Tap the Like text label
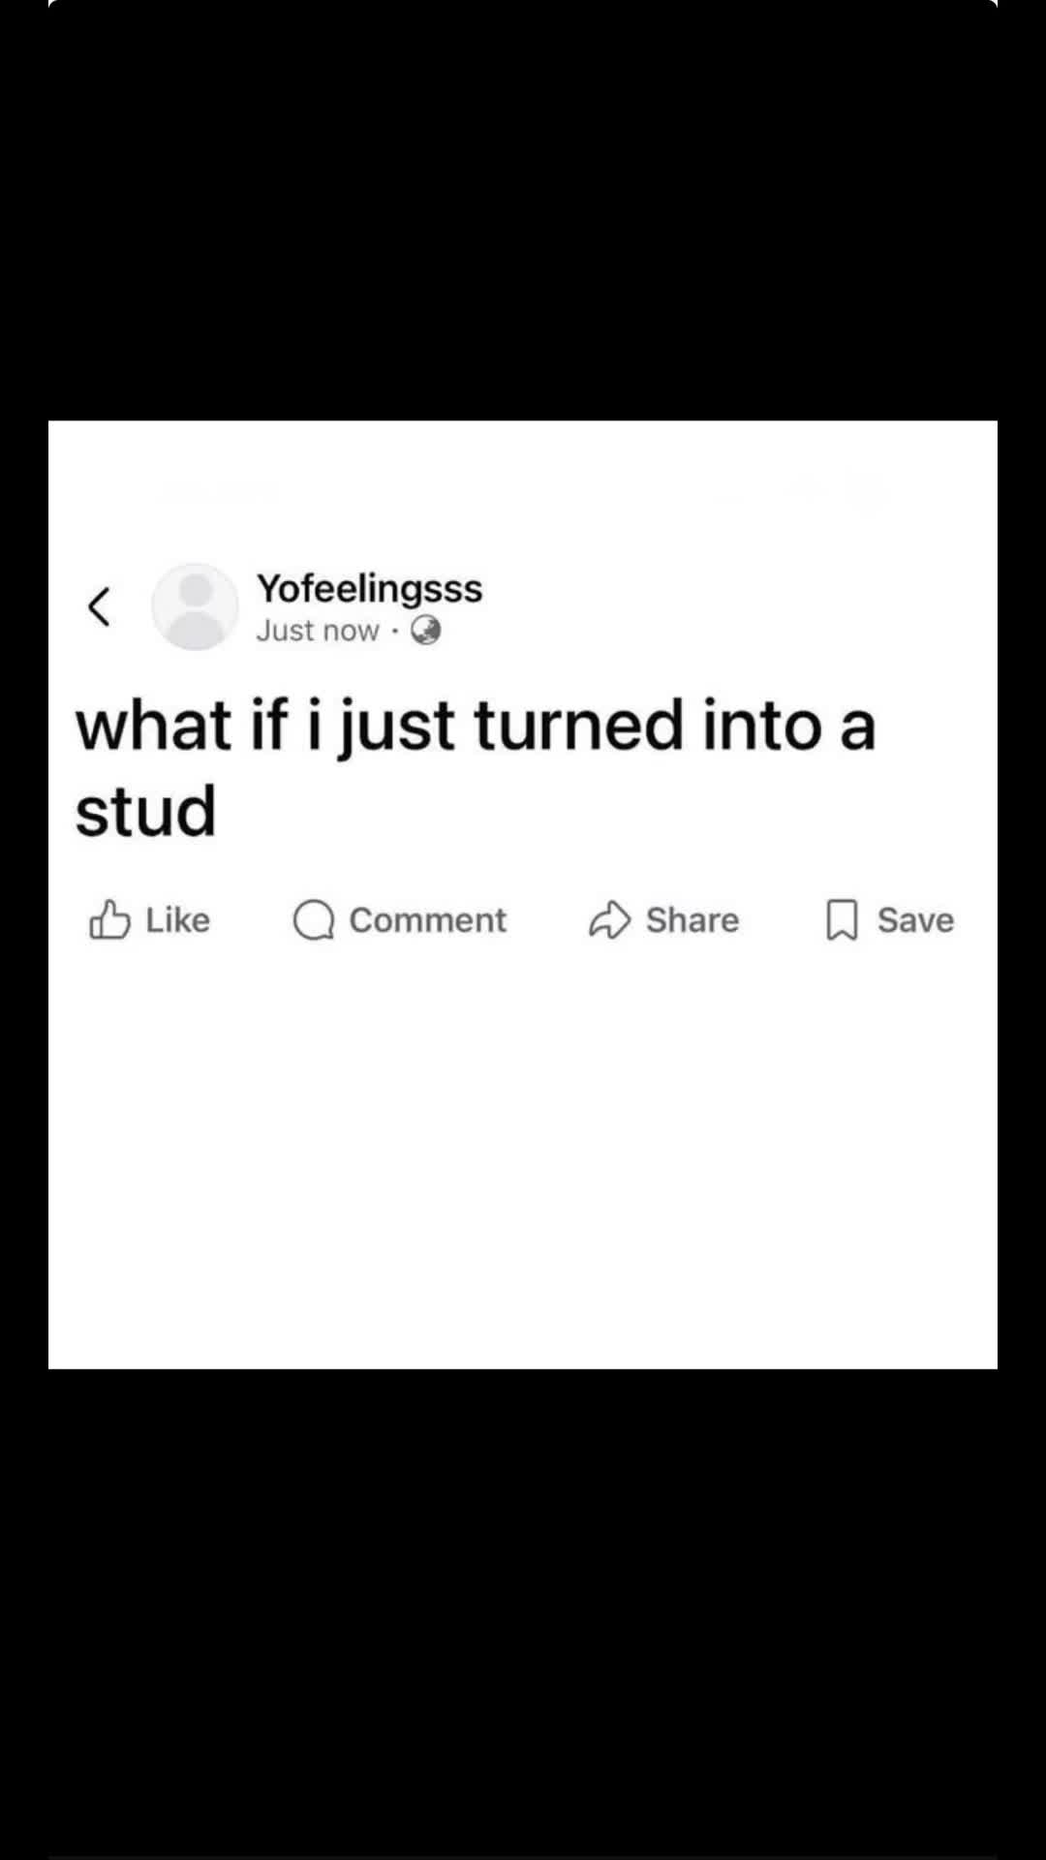 (177, 919)
